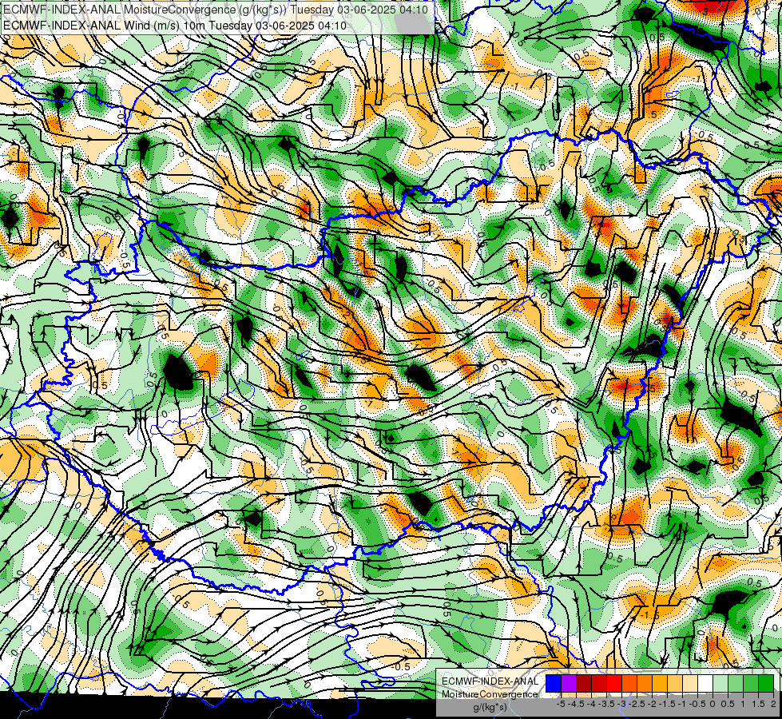Click the Wind (m/s) 10m title line
782x719 pixels.
tap(174, 25)
